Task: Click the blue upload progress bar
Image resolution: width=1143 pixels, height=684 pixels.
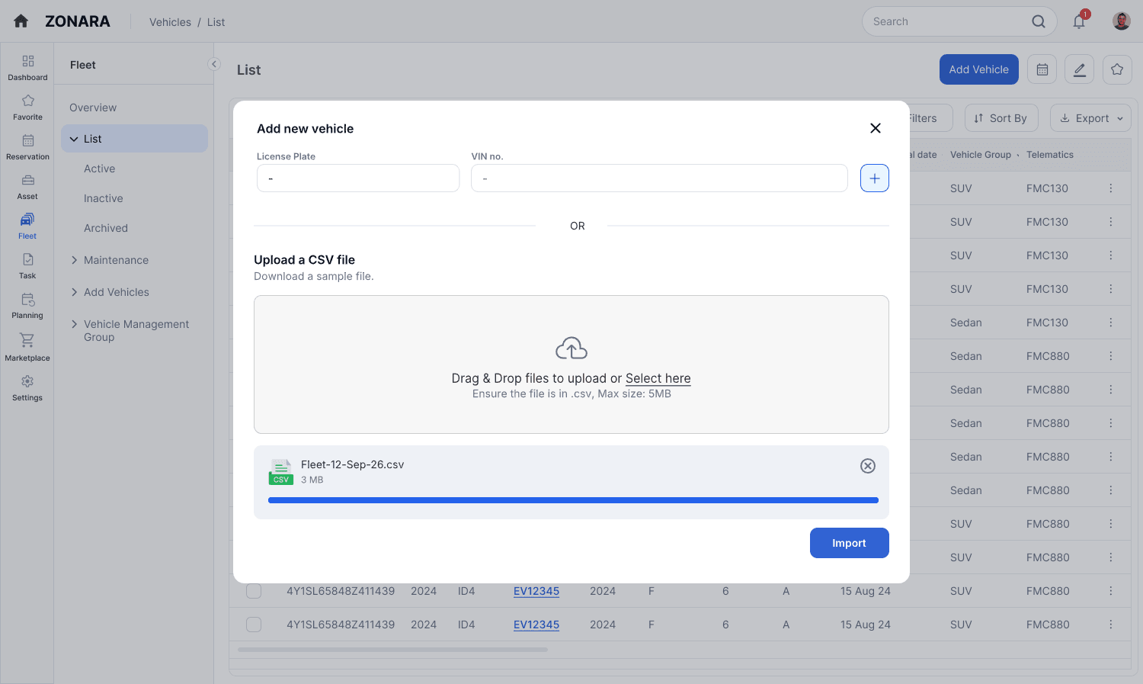Action: coord(573,500)
